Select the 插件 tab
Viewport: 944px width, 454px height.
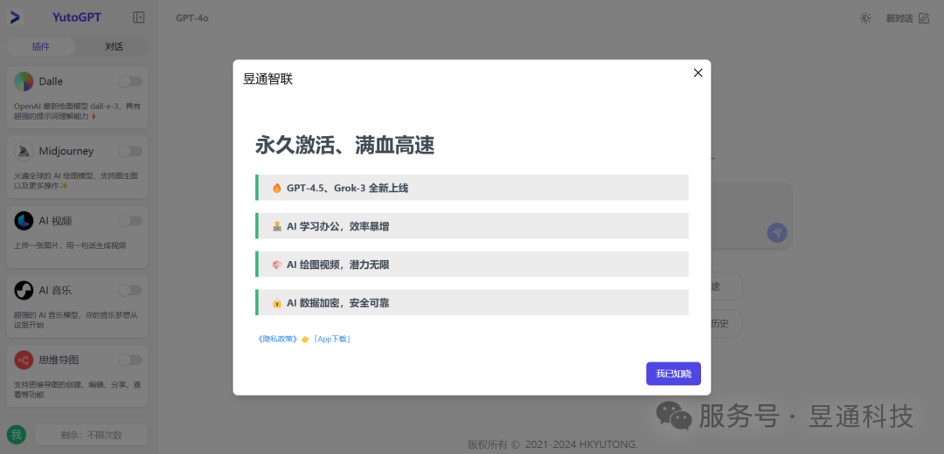click(x=41, y=46)
